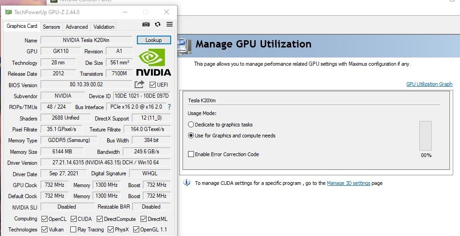This screenshot has width=460, height=236.
Task: Click the Tesla K20Xm label in Control Panel
Action: (202, 100)
